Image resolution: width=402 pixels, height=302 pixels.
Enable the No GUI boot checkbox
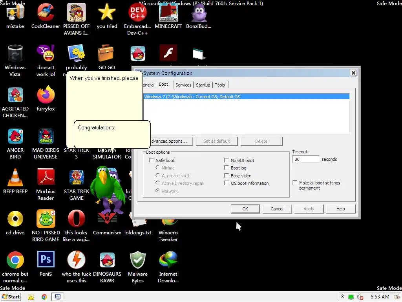[227, 160]
